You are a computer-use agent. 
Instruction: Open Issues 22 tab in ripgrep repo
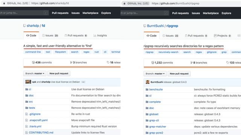tap(171, 36)
